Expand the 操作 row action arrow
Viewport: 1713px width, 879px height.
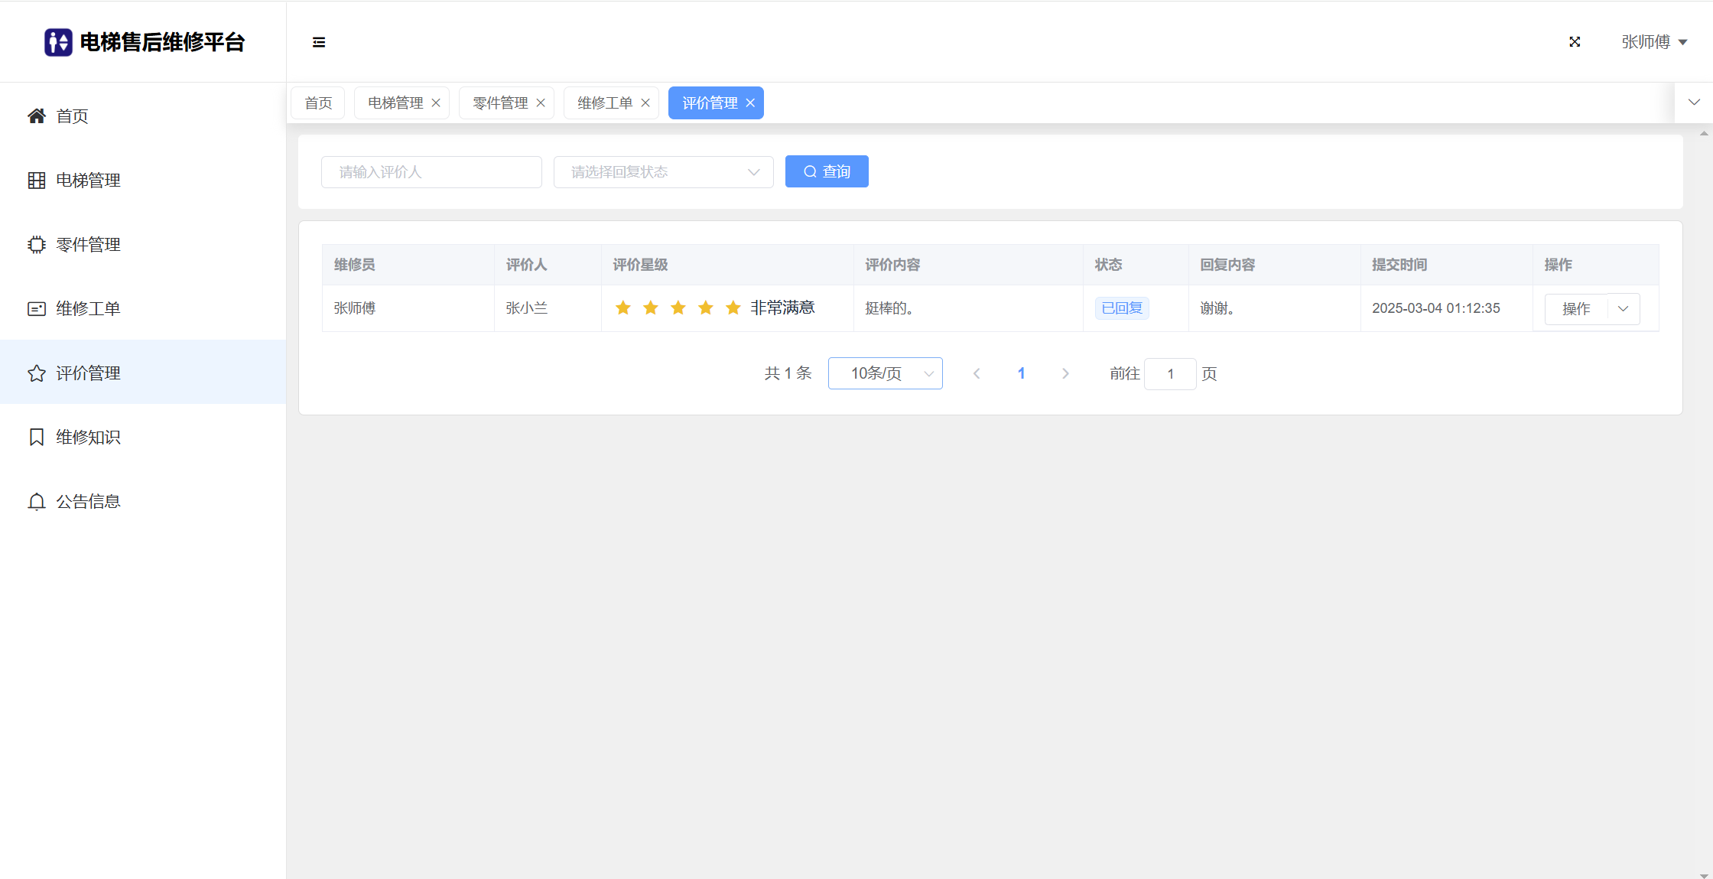(x=1623, y=309)
